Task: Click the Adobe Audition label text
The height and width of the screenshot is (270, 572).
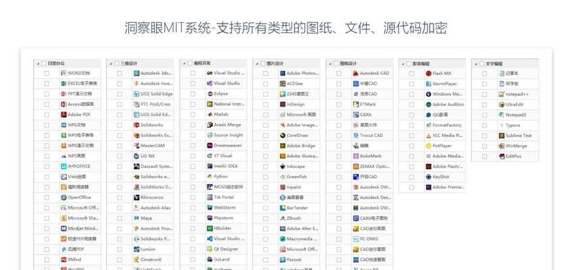Action: coord(448,105)
